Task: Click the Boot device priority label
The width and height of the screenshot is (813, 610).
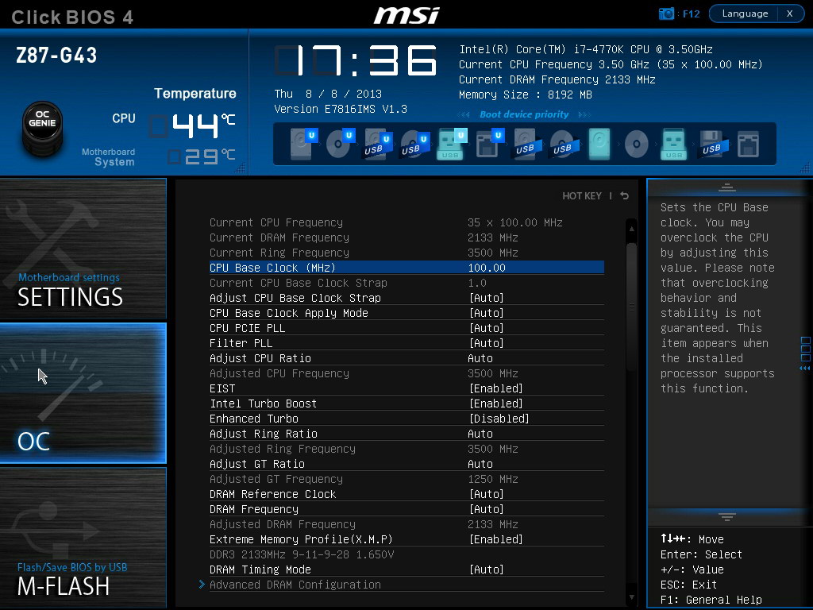Action: [x=524, y=114]
